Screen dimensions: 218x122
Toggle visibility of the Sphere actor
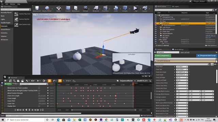point(156,40)
